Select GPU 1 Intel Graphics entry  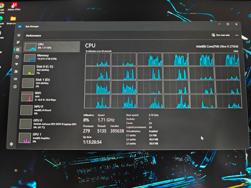point(47,138)
